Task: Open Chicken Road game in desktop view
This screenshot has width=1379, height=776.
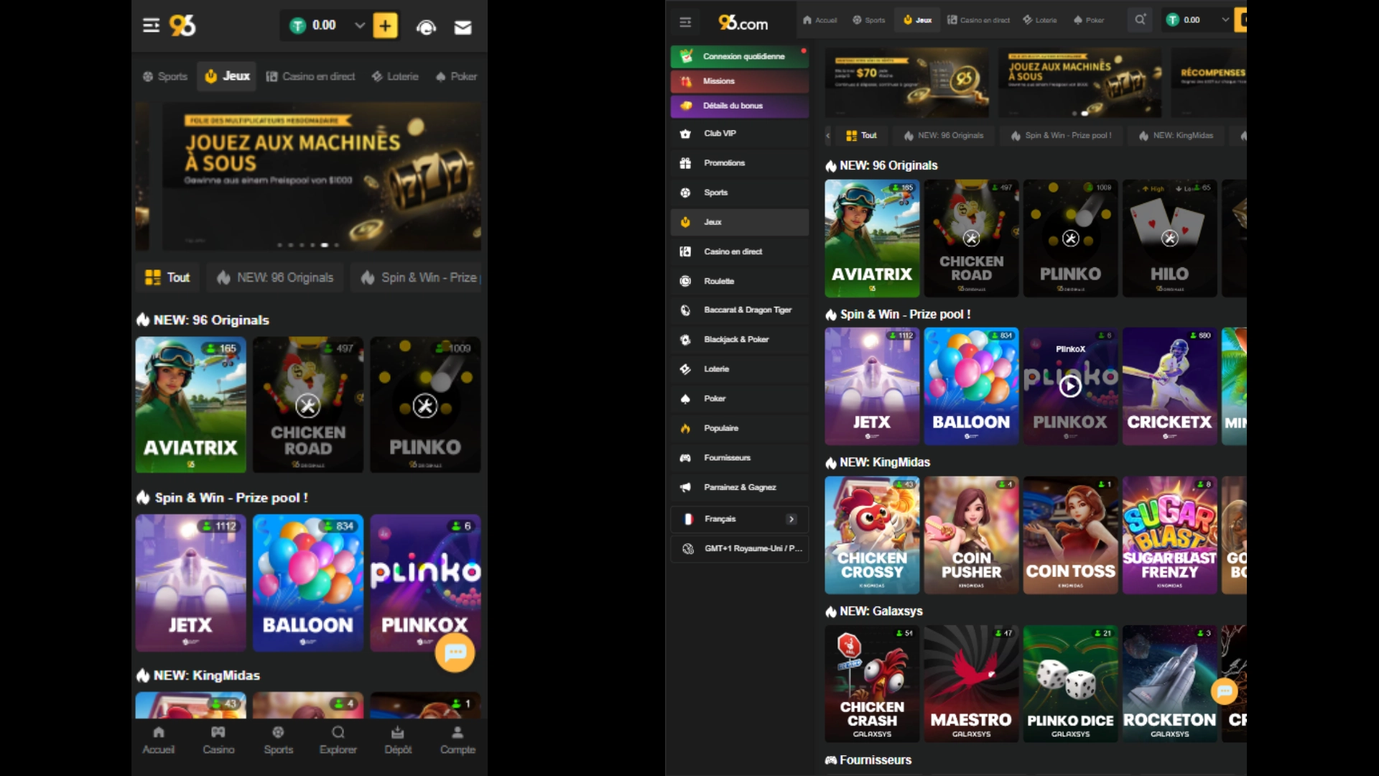Action: pos(971,238)
